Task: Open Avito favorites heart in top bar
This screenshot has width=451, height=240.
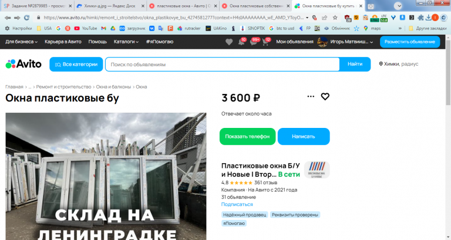Action: tap(229, 42)
